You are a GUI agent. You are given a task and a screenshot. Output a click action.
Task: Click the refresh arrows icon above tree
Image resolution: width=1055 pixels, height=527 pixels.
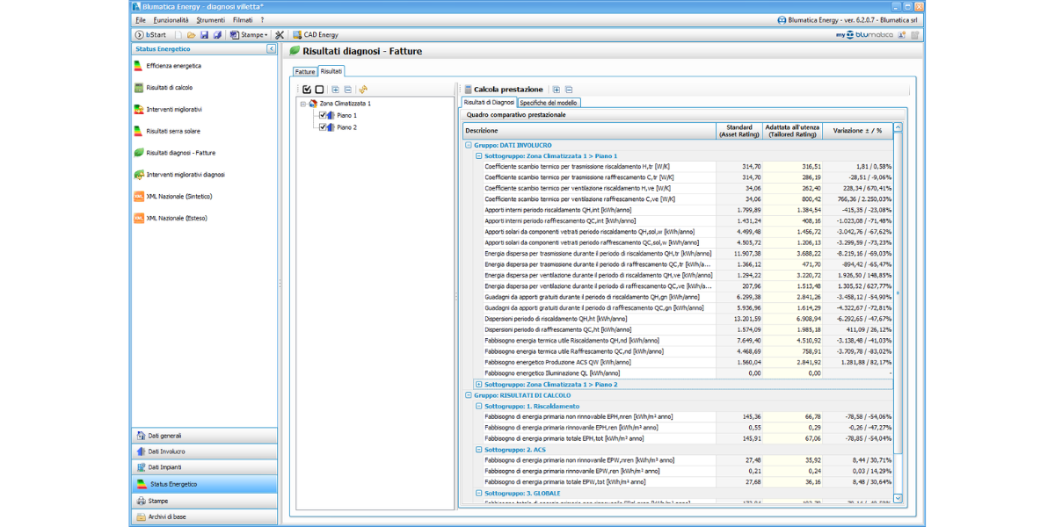pyautogui.click(x=363, y=90)
